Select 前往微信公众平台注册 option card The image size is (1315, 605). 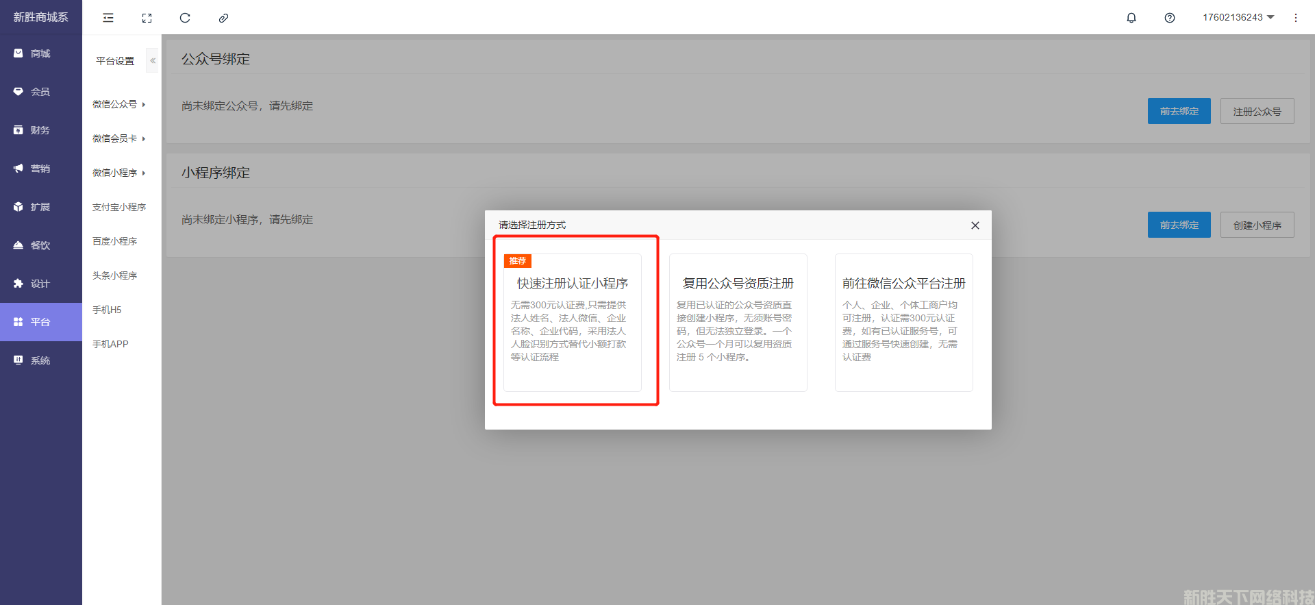point(903,322)
